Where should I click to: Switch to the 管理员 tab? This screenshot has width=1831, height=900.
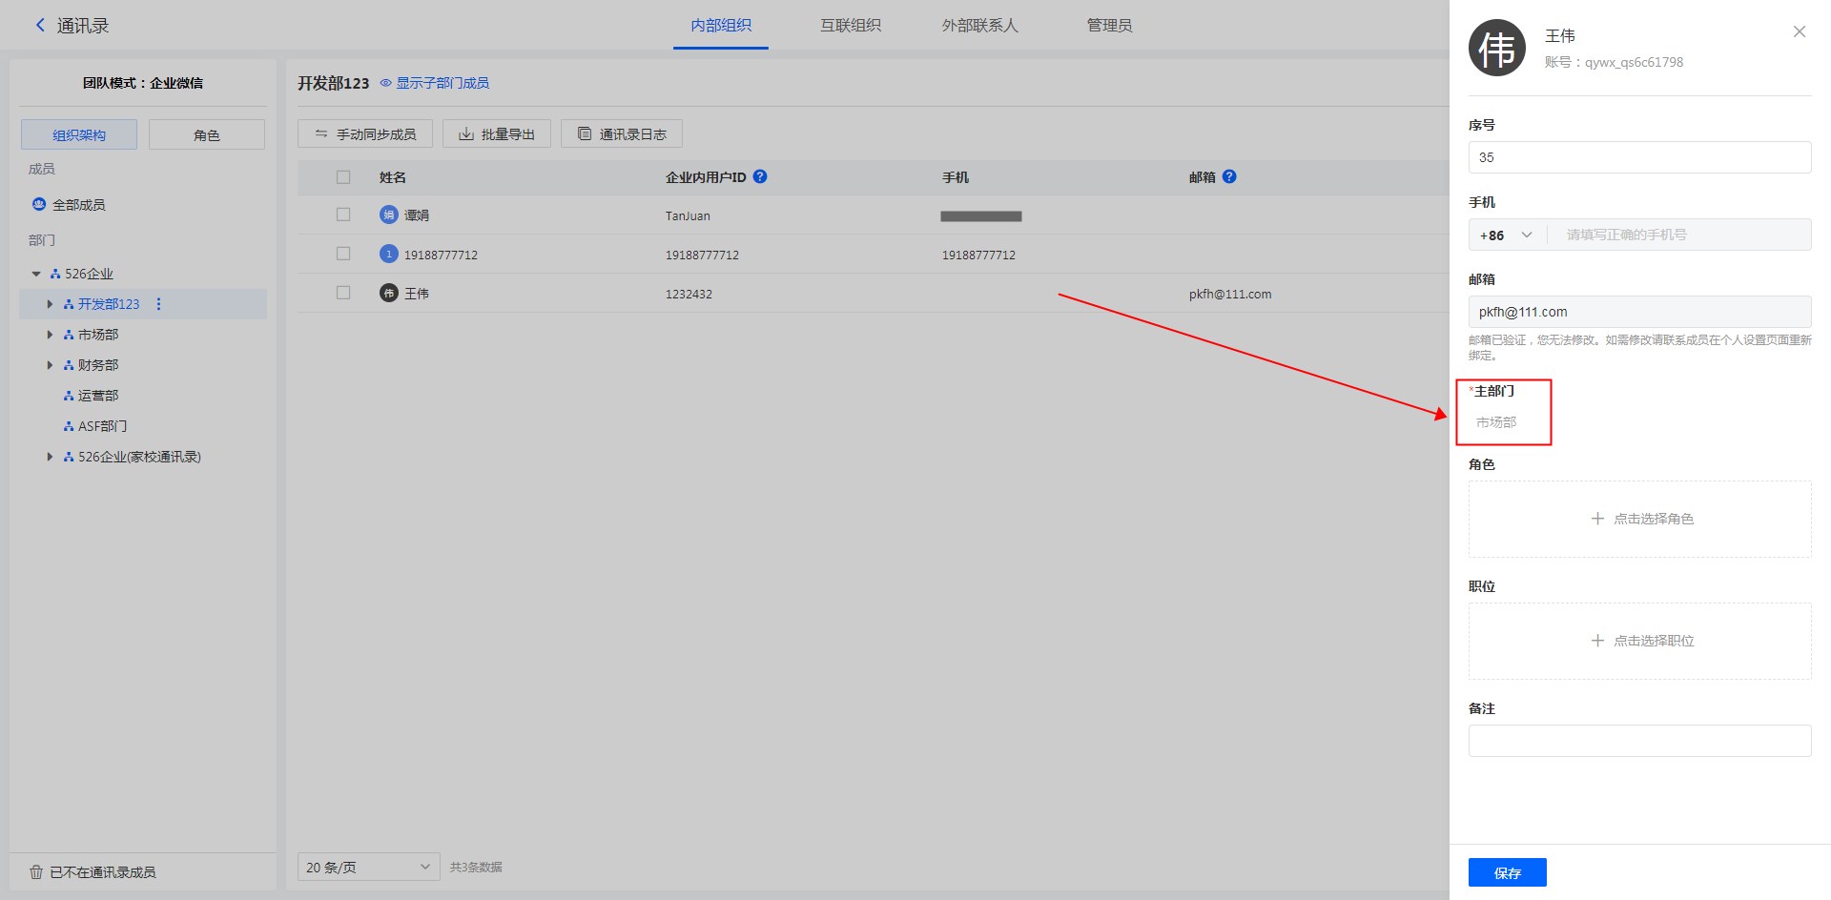pyautogui.click(x=1109, y=26)
